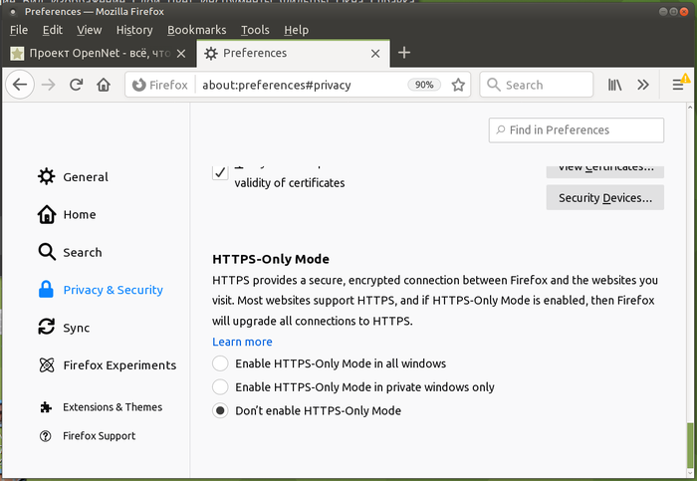Go to the Firefox Home page icon
The height and width of the screenshot is (481, 697).
[104, 86]
